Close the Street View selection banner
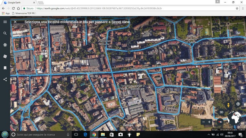This screenshot has height=138, width=246. tap(15, 22)
